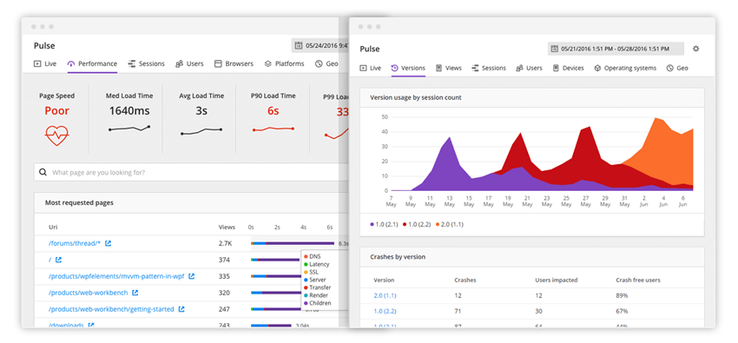
Task: Click the P90 Load Time sparkline
Action: click(273, 129)
